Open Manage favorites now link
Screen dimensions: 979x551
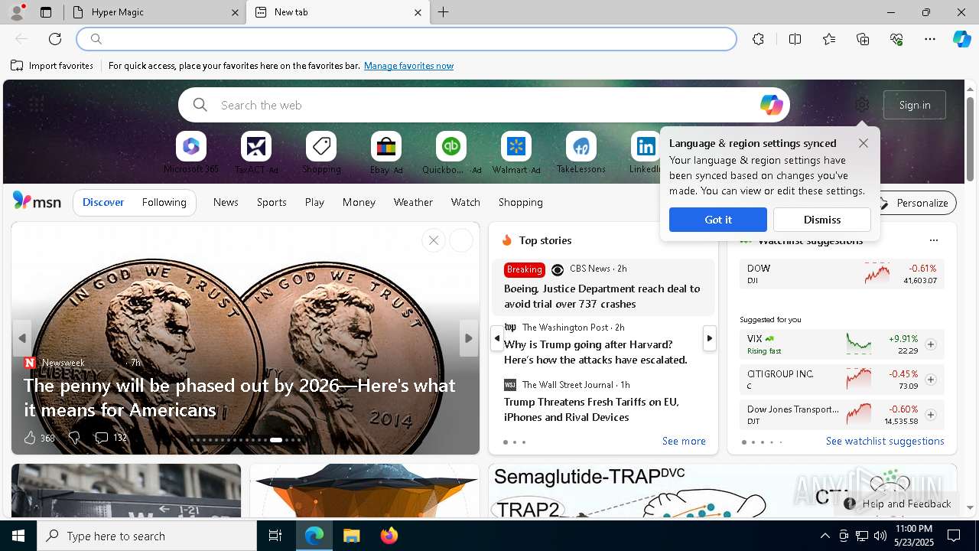pyautogui.click(x=408, y=66)
